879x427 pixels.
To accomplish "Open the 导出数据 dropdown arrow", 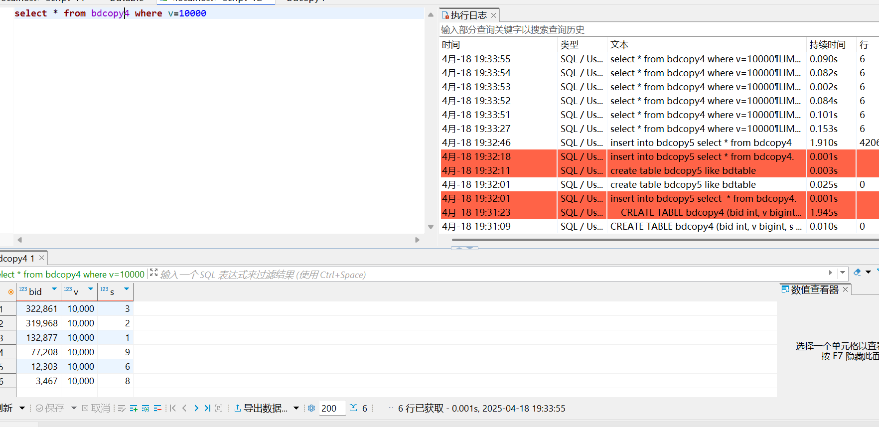I will tap(296, 408).
